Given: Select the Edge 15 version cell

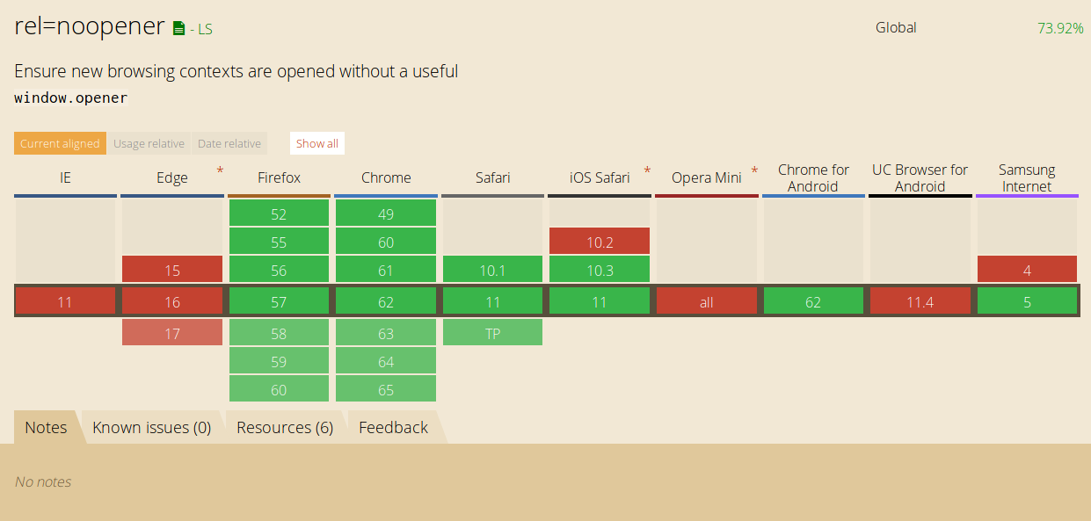Looking at the screenshot, I should coord(172,270).
